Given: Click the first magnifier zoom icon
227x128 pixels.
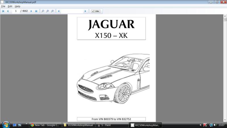Looking at the screenshot, I should (x=43, y=11).
